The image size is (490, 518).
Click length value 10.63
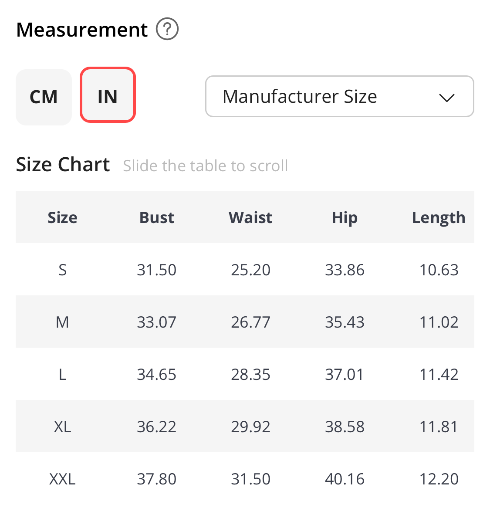[439, 270]
